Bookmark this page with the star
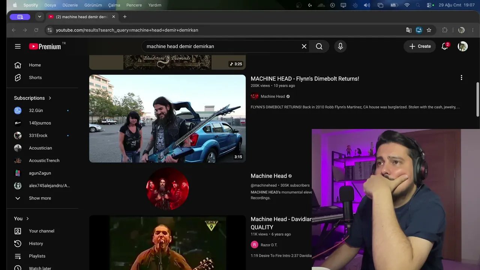The height and width of the screenshot is (270, 480). [429, 30]
